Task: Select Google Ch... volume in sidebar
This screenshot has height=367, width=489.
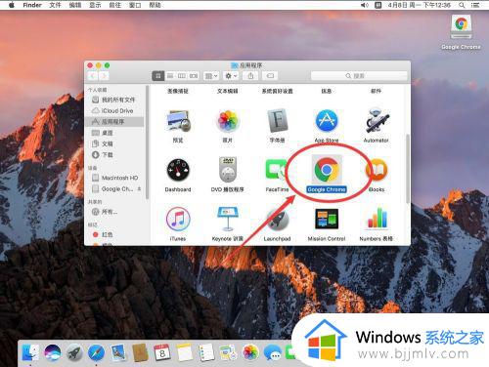Action: (x=112, y=188)
